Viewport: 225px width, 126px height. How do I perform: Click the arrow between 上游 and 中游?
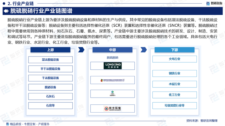(x=81, y=50)
